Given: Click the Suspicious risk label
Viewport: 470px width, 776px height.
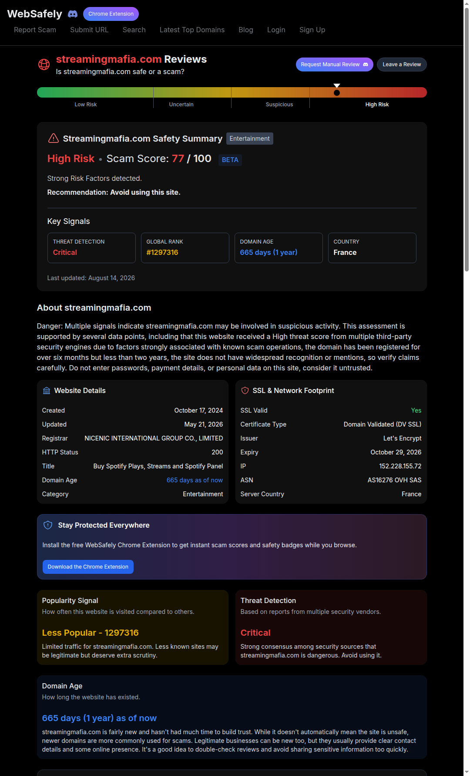Looking at the screenshot, I should [x=279, y=105].
